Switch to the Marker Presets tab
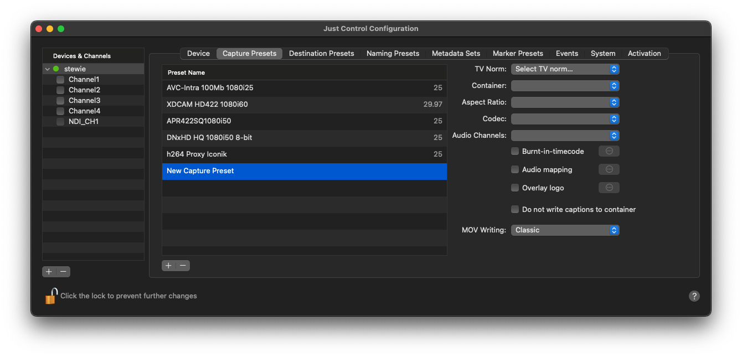This screenshot has width=742, height=357. coord(518,54)
